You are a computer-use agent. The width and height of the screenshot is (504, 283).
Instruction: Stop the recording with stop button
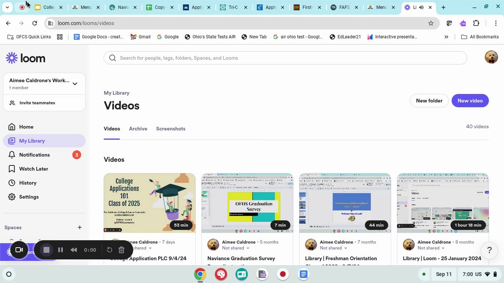click(46, 250)
